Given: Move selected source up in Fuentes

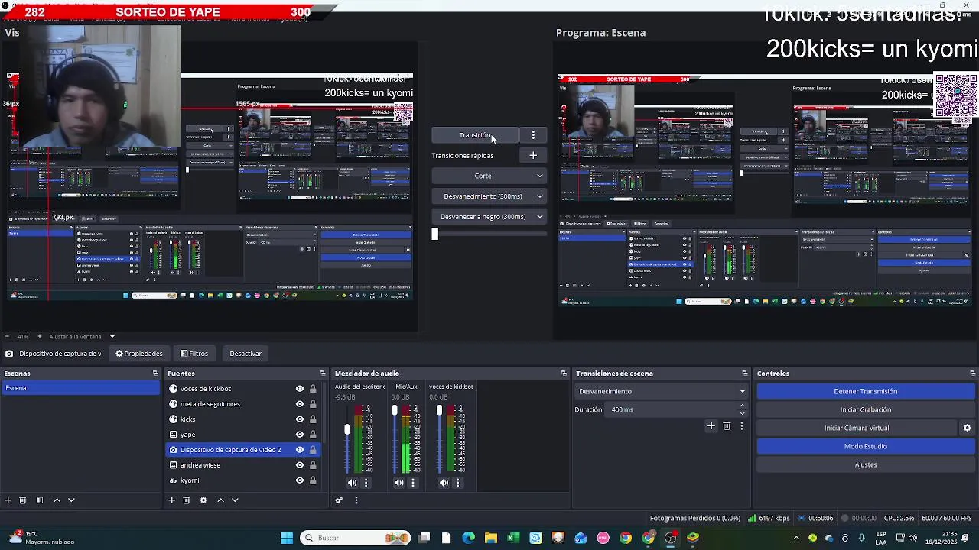Looking at the screenshot, I should 220,500.
